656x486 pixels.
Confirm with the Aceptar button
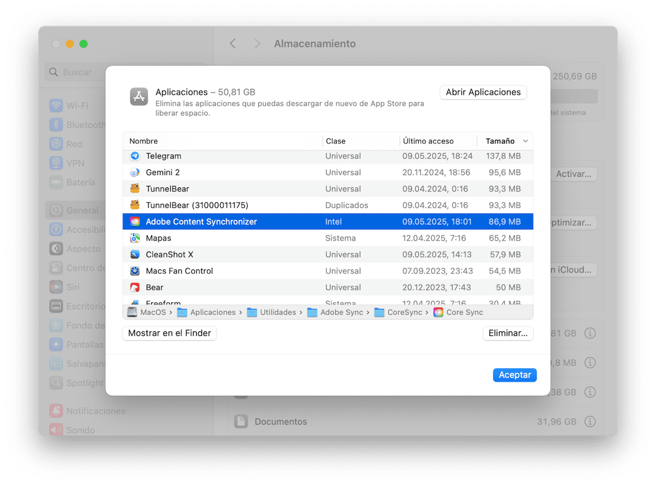pyautogui.click(x=515, y=375)
